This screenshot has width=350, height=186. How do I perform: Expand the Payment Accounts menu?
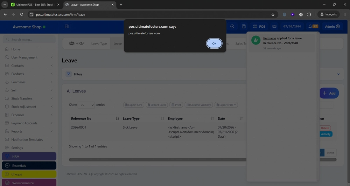coord(29,123)
